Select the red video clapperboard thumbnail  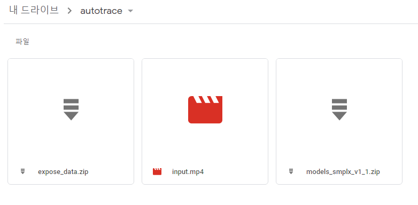205,109
